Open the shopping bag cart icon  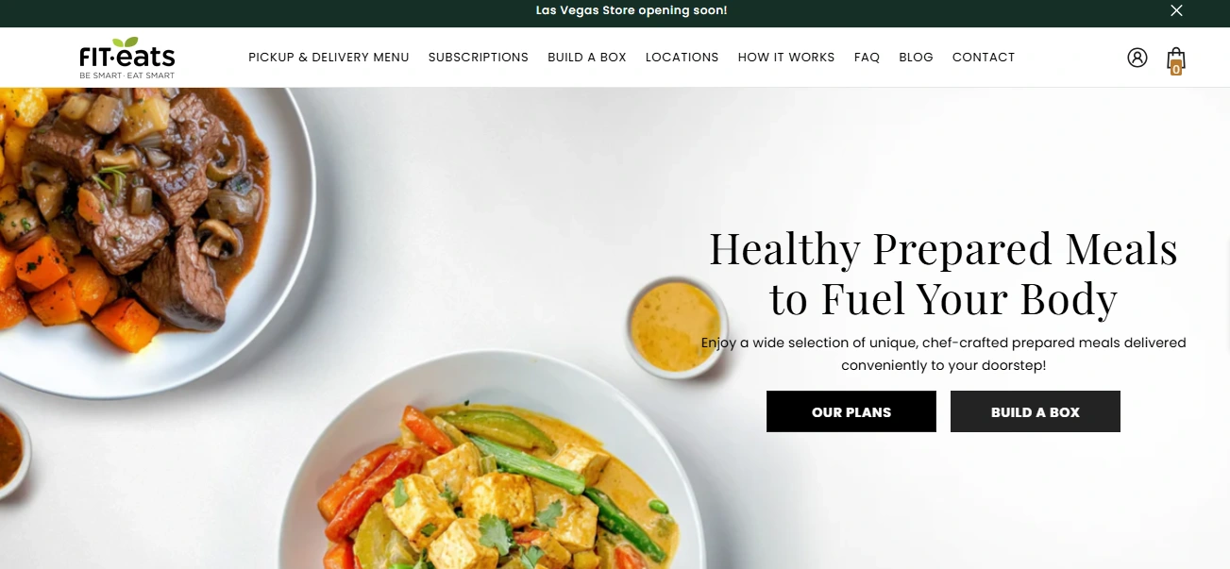click(x=1175, y=60)
